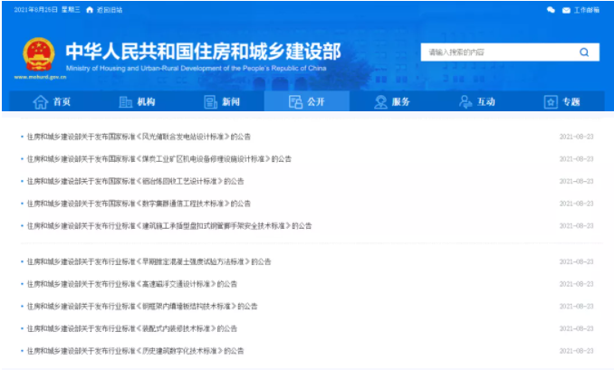614x370 pixels.
Task: Click the 专题 star icon in navigation
Action: click(551, 102)
